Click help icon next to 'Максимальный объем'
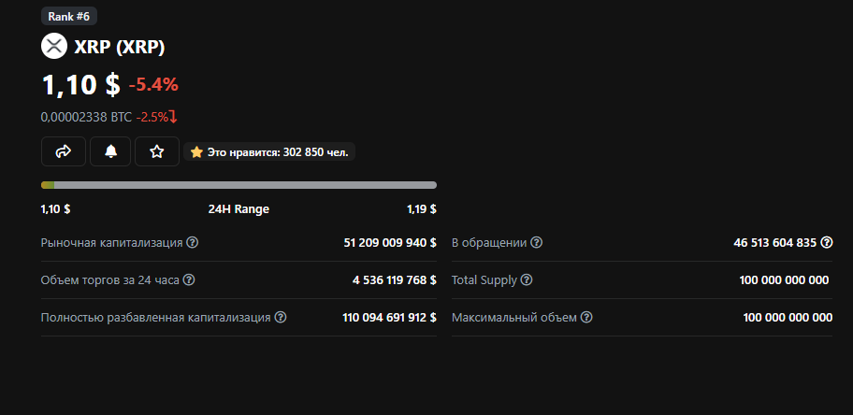The image size is (853, 415). coord(586,317)
